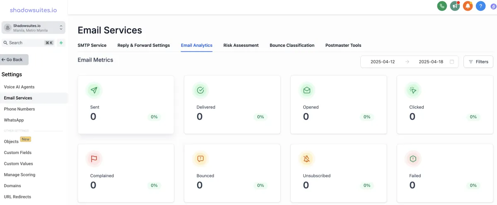This screenshot has height=205, width=497.
Task: Click the Sent paper plane icon
Action: [x=94, y=90]
